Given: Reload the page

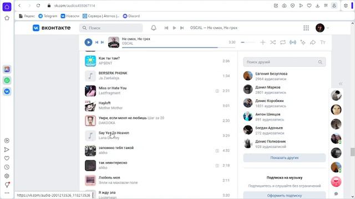Looking at the screenshot, I should pos(38,6).
